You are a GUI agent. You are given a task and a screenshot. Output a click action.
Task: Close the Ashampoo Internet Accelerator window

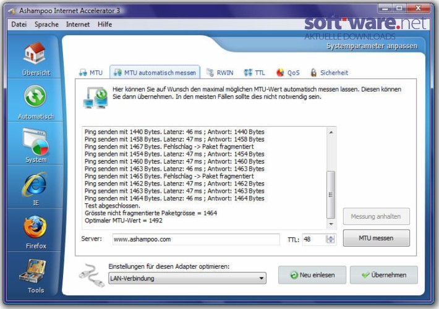(418, 9)
